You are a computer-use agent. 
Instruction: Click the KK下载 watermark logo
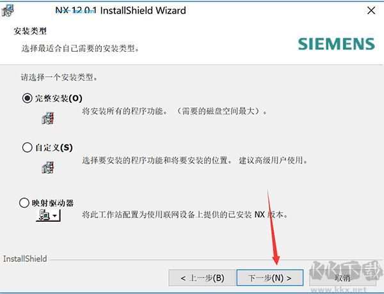[346, 275]
